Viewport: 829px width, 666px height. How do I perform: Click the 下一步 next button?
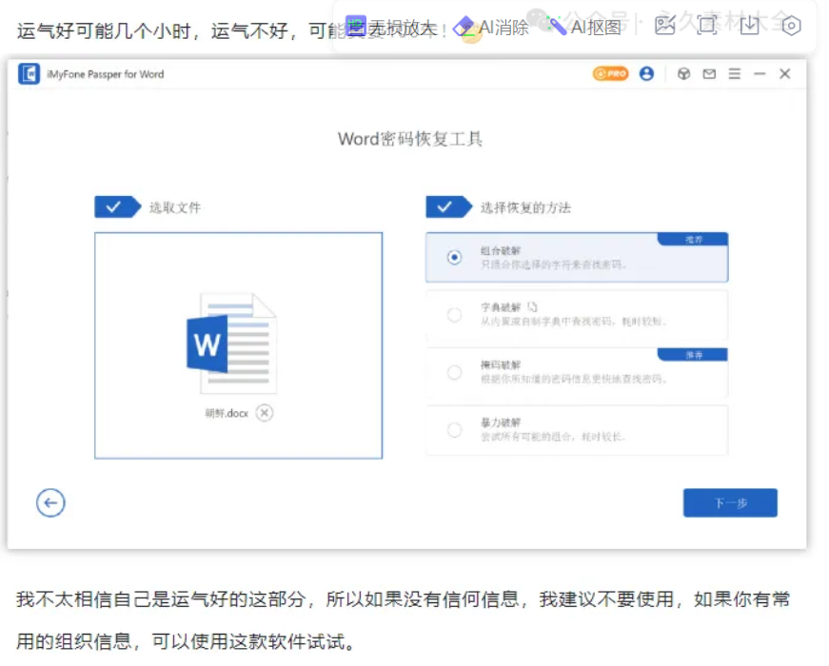pyautogui.click(x=730, y=502)
